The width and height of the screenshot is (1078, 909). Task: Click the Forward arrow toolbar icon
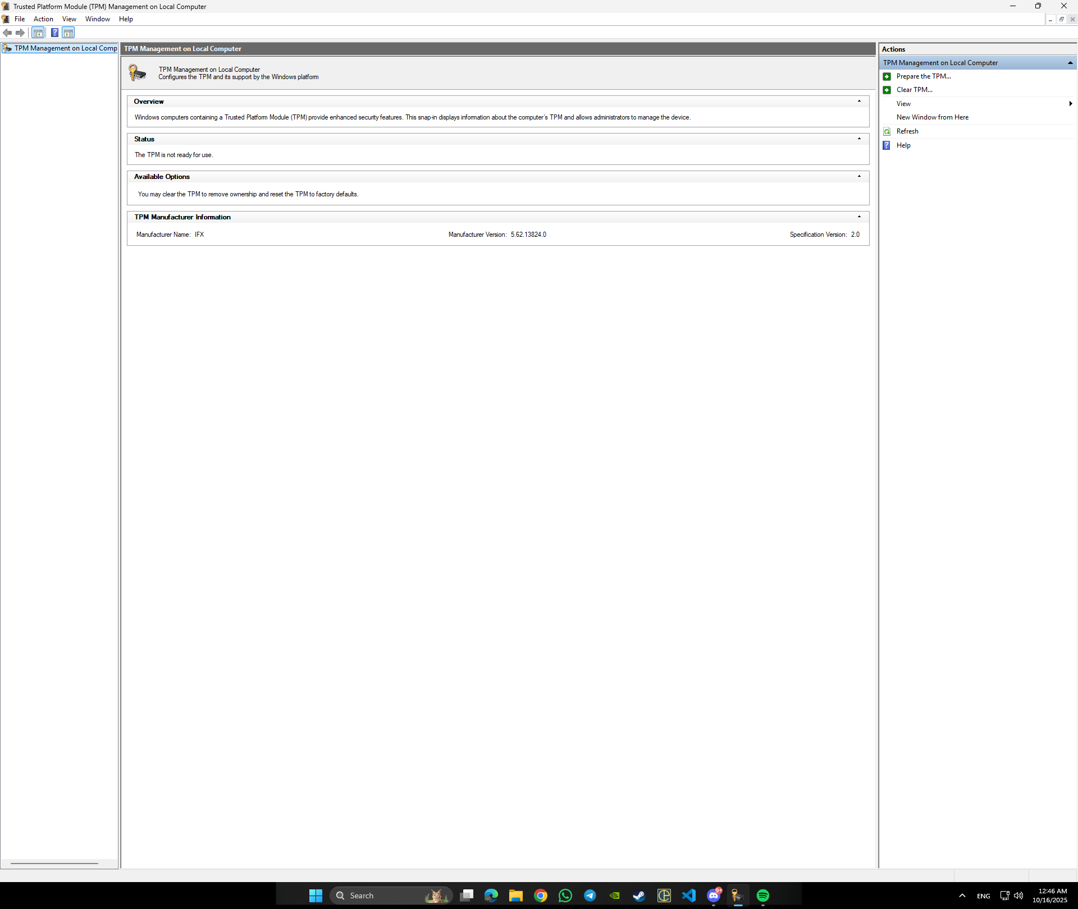[20, 33]
